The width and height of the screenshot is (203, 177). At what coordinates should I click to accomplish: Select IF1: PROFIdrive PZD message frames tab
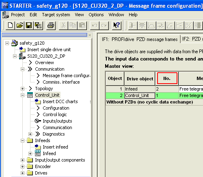click(x=140, y=39)
